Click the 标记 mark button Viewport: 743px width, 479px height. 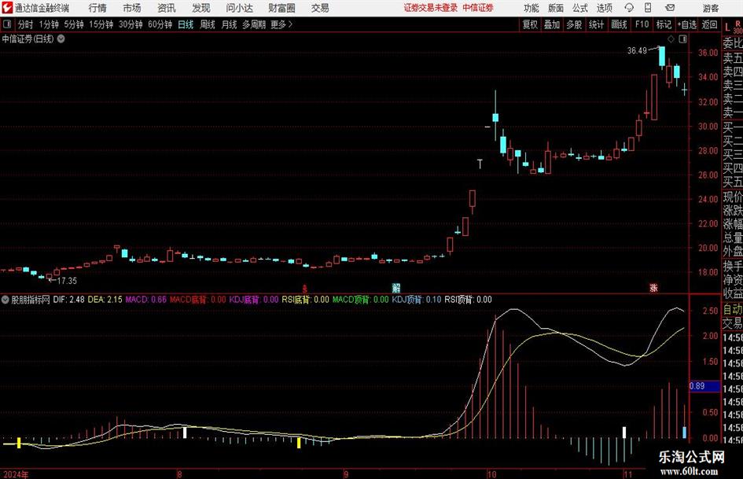pyautogui.click(x=664, y=24)
